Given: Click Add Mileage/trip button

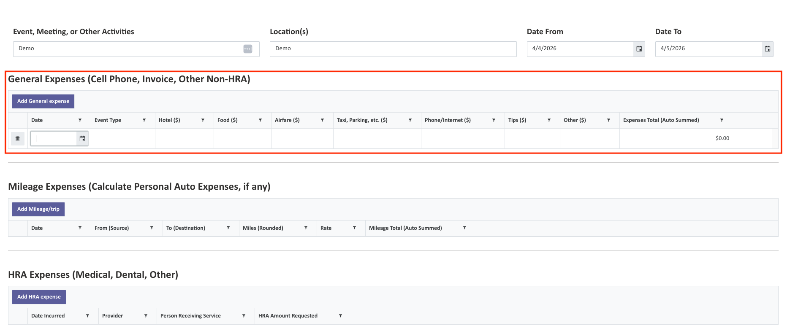Looking at the screenshot, I should coord(38,209).
